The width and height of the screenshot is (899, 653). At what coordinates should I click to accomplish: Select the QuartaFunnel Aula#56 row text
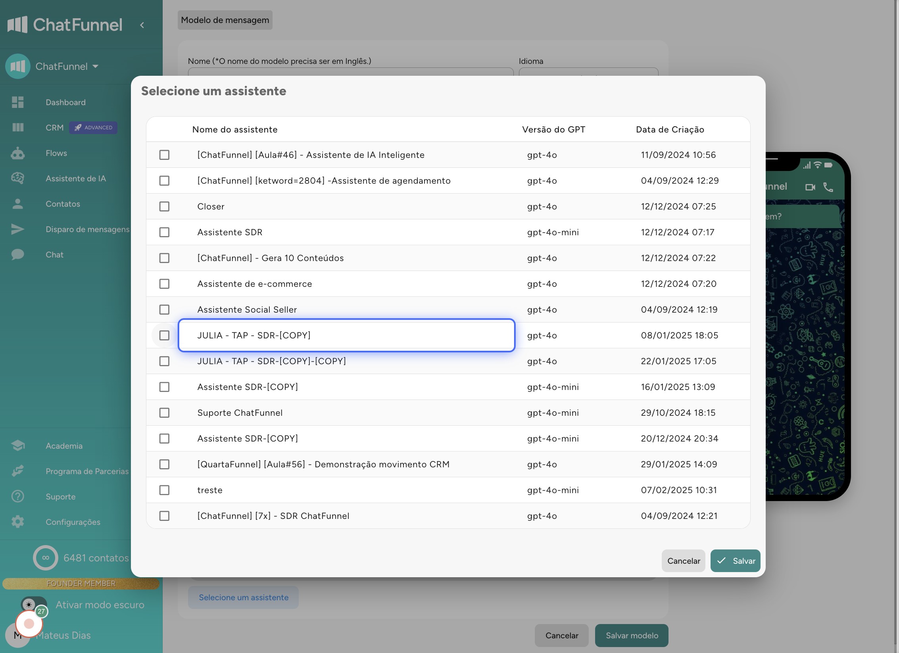[323, 464]
